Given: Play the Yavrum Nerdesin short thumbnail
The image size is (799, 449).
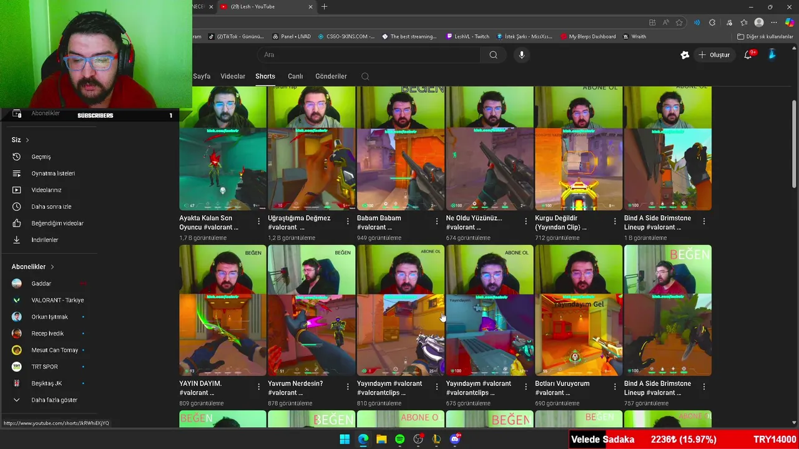Looking at the screenshot, I should click(x=311, y=310).
